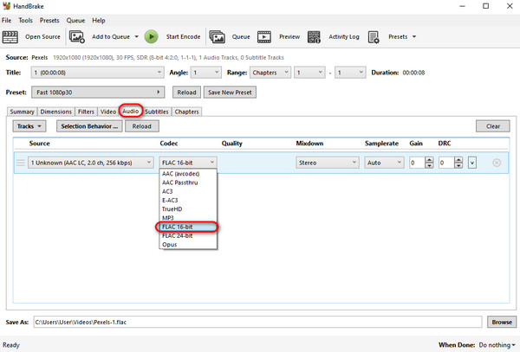Remove the audio track with the X icon
This screenshot has width=520, height=352.
pos(497,163)
